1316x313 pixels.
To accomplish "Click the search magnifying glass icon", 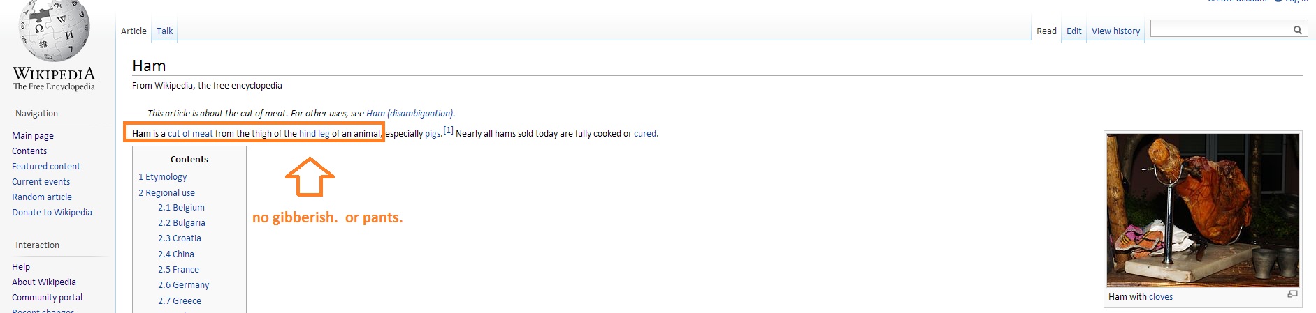I will (1297, 30).
